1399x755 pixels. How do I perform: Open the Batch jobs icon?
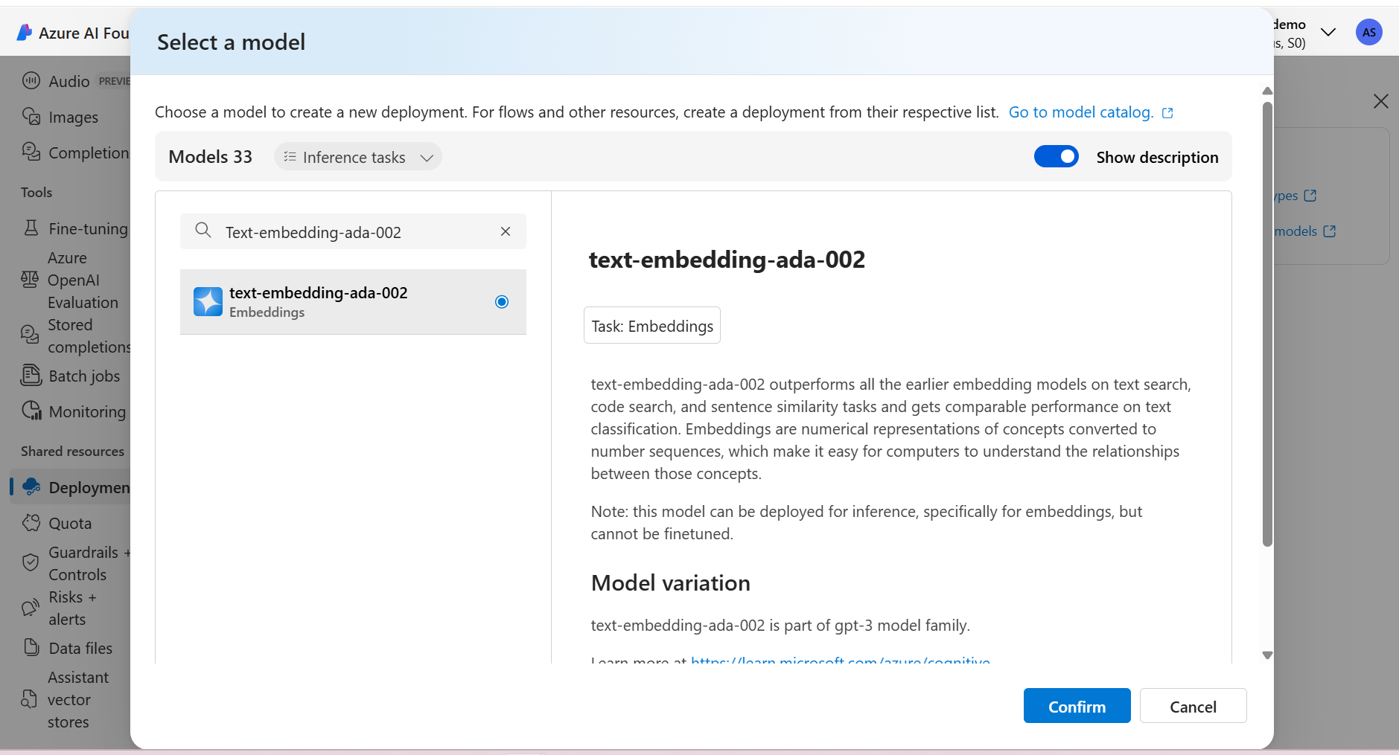point(31,375)
